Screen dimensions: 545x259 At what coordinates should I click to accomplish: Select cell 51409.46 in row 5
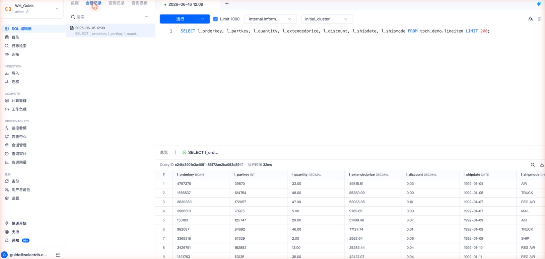(373, 220)
